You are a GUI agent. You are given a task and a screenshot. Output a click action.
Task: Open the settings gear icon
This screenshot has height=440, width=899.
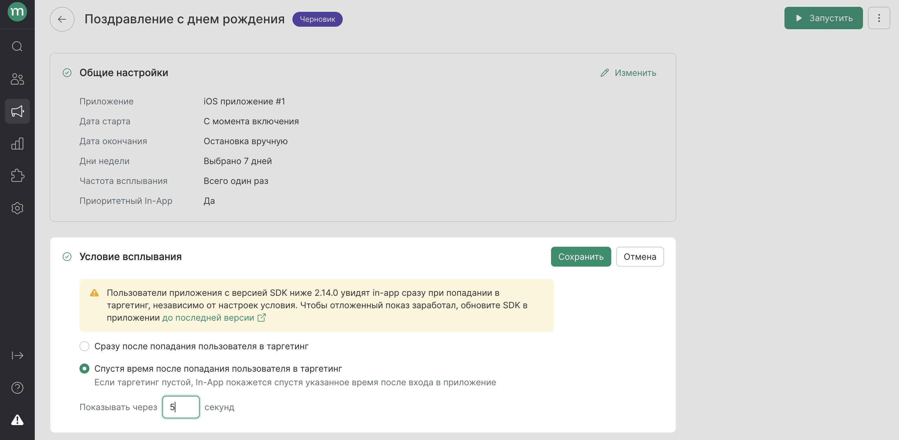pyautogui.click(x=17, y=208)
